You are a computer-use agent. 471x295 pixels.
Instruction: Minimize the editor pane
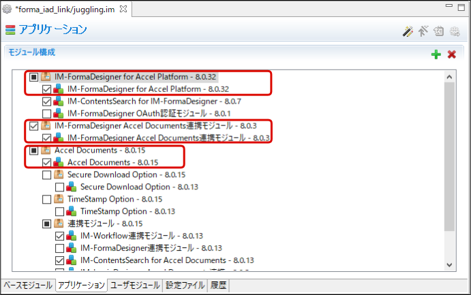click(x=449, y=5)
